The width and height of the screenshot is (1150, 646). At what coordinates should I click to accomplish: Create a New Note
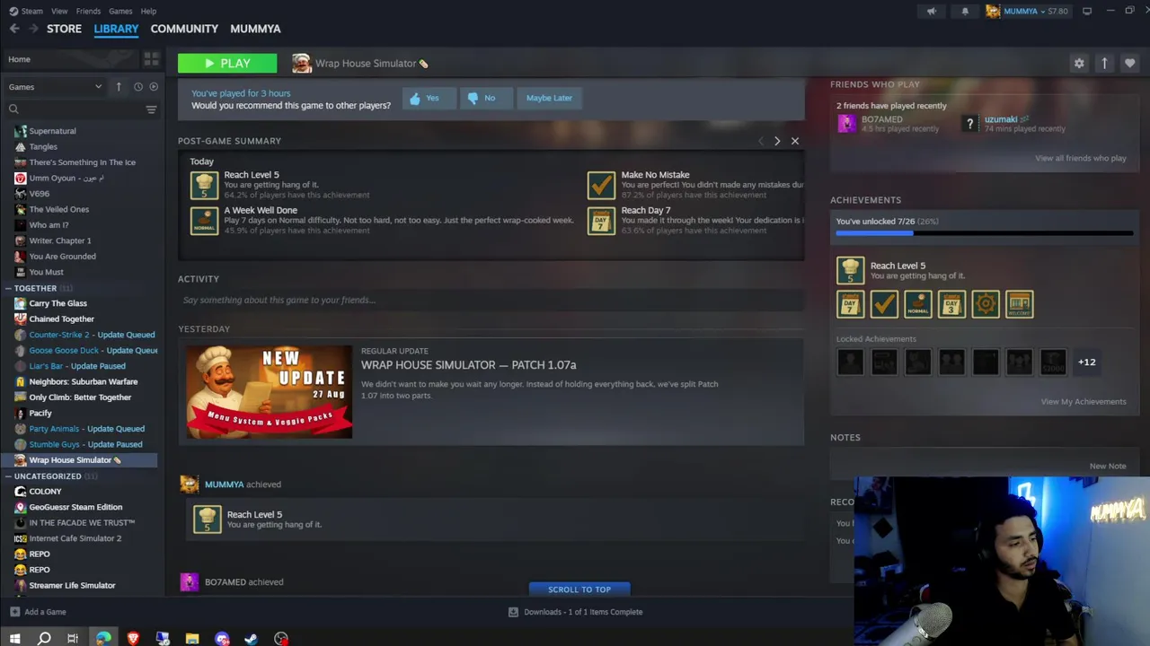click(x=1107, y=466)
